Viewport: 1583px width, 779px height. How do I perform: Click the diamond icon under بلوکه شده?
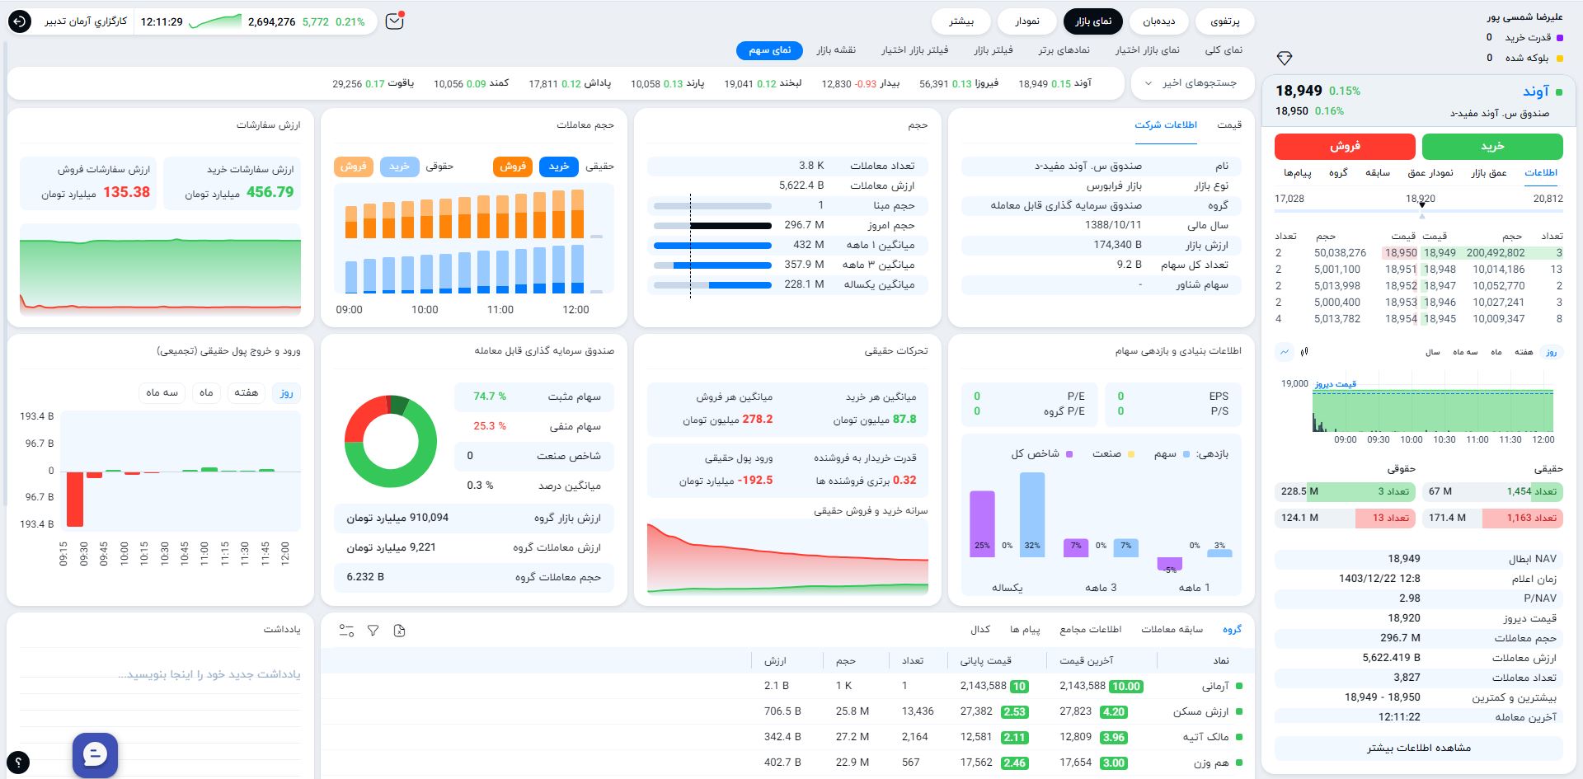pyautogui.click(x=1285, y=58)
